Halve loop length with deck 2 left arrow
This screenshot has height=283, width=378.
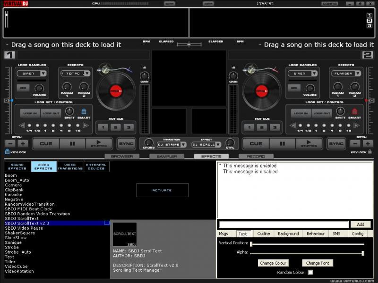point(292,125)
